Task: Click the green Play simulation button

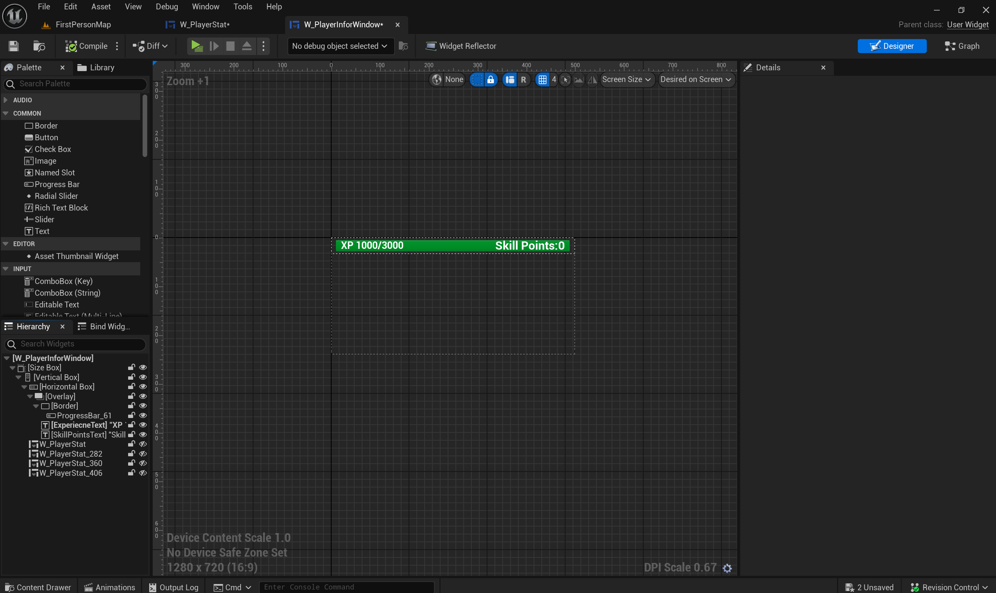Action: coord(196,46)
